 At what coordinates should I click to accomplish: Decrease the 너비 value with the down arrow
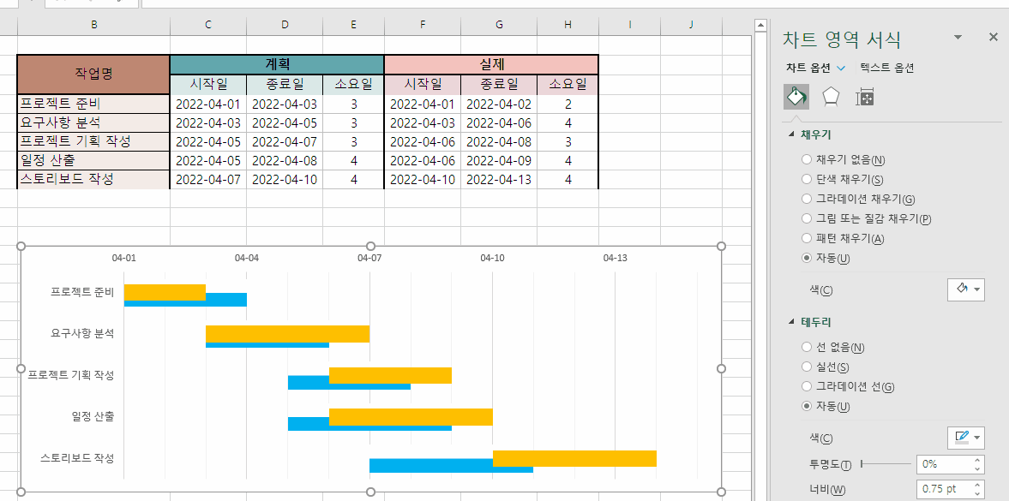click(x=978, y=493)
